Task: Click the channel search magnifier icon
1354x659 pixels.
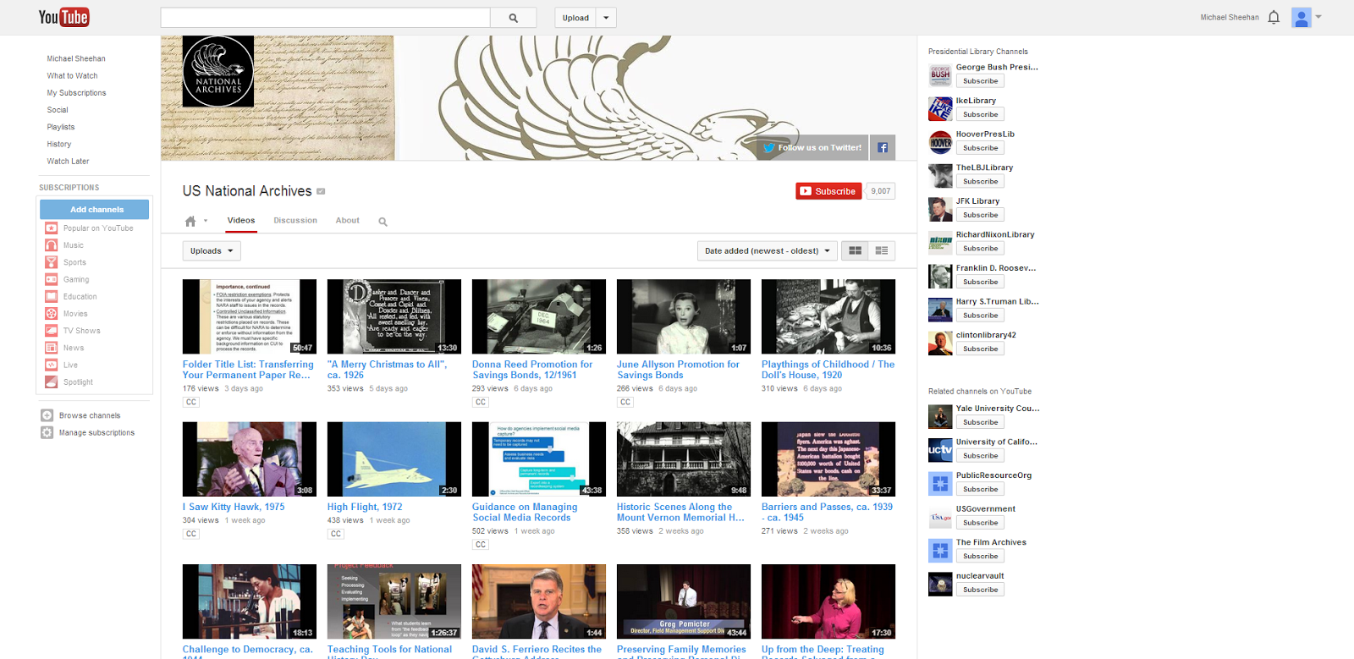Action: [x=383, y=222]
